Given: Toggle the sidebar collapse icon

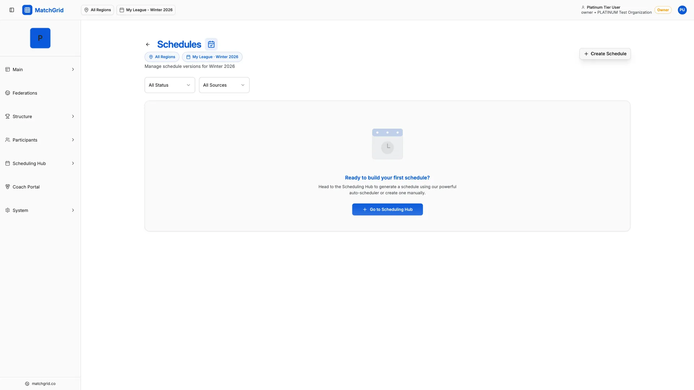Looking at the screenshot, I should click(12, 10).
